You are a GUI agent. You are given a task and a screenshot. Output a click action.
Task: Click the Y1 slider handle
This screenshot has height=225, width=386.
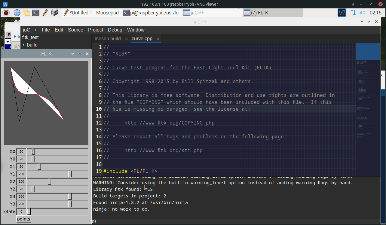tap(70, 174)
